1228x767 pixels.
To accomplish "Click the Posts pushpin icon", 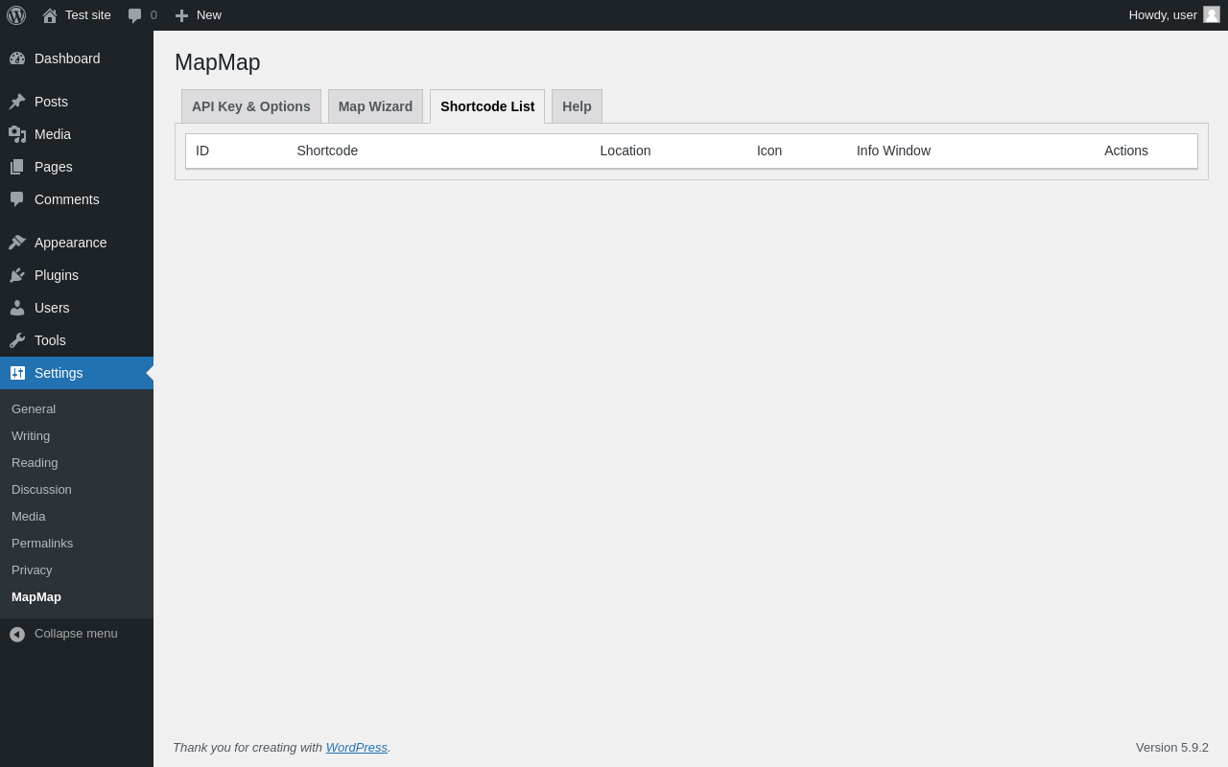I will [x=17, y=102].
